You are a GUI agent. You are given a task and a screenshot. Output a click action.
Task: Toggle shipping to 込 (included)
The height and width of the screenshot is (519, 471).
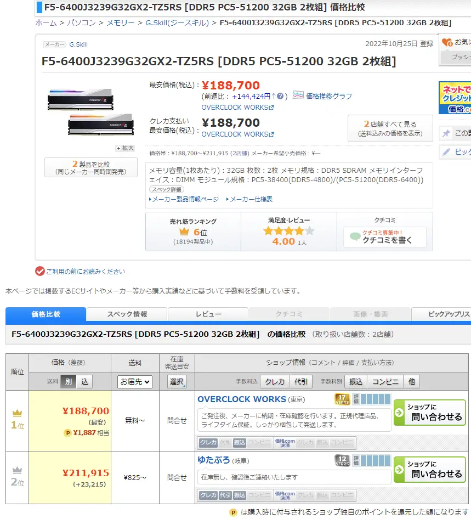(84, 381)
